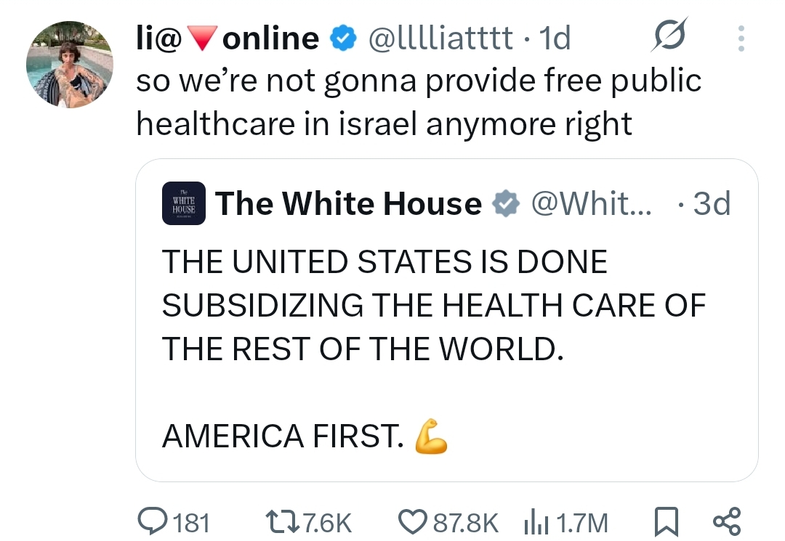Viewport: 785px width, 541px height.
Task: View post analytics bar chart icon
Action: (536, 521)
